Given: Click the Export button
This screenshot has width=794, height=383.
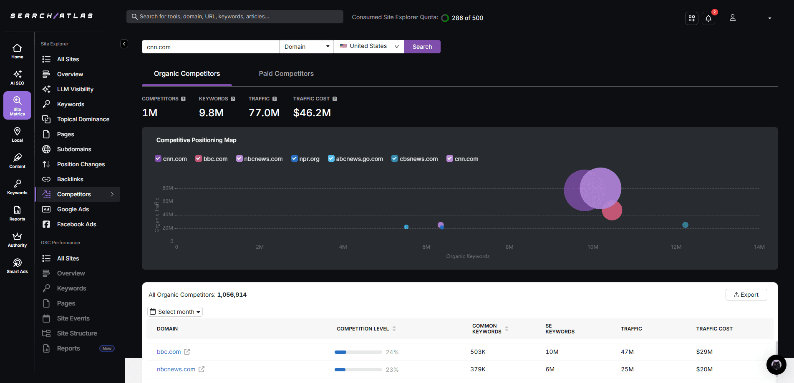Looking at the screenshot, I should coord(746,295).
